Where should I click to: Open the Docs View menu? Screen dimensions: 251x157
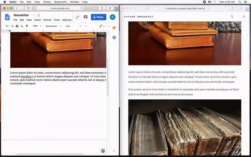tap(29, 20)
